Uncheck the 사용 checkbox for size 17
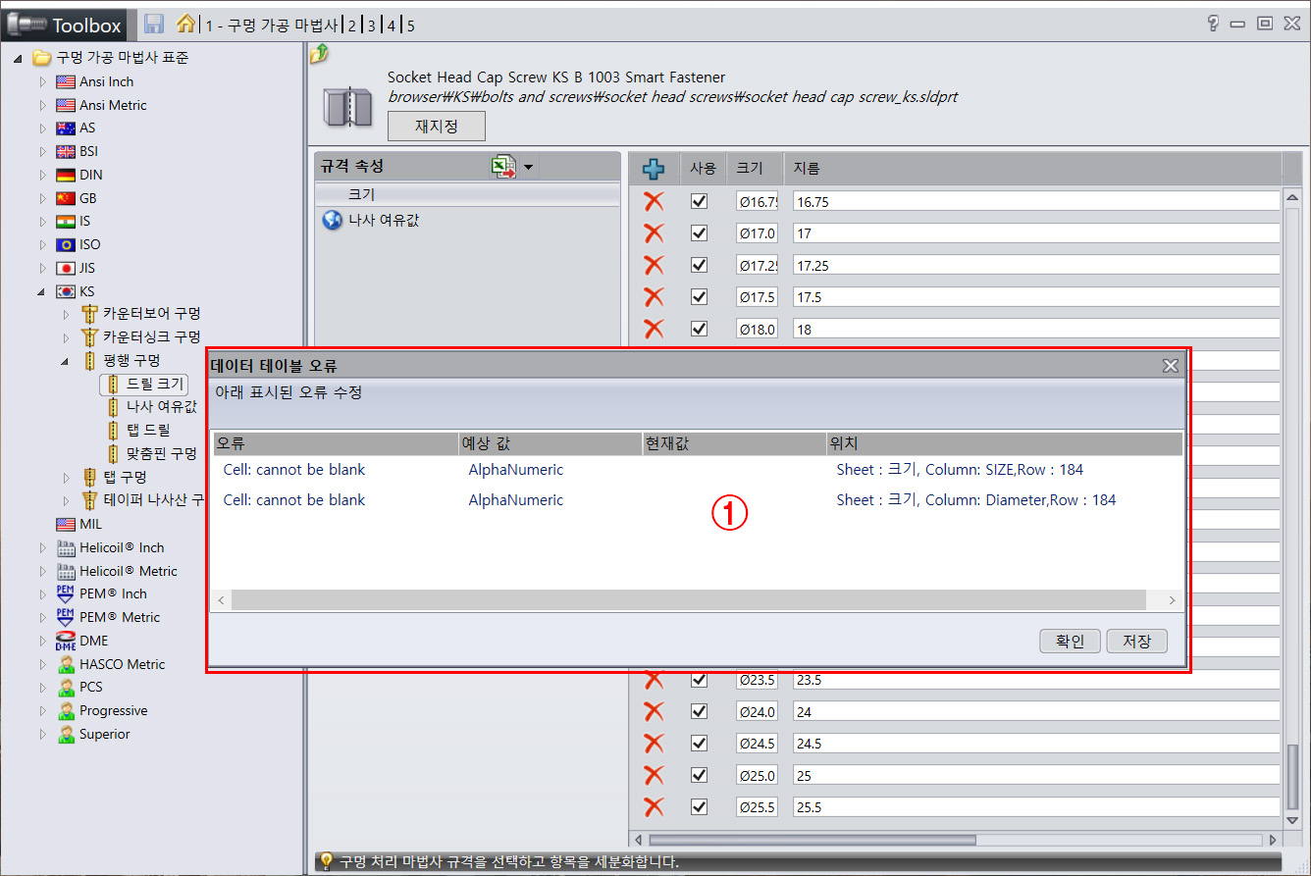 click(699, 232)
